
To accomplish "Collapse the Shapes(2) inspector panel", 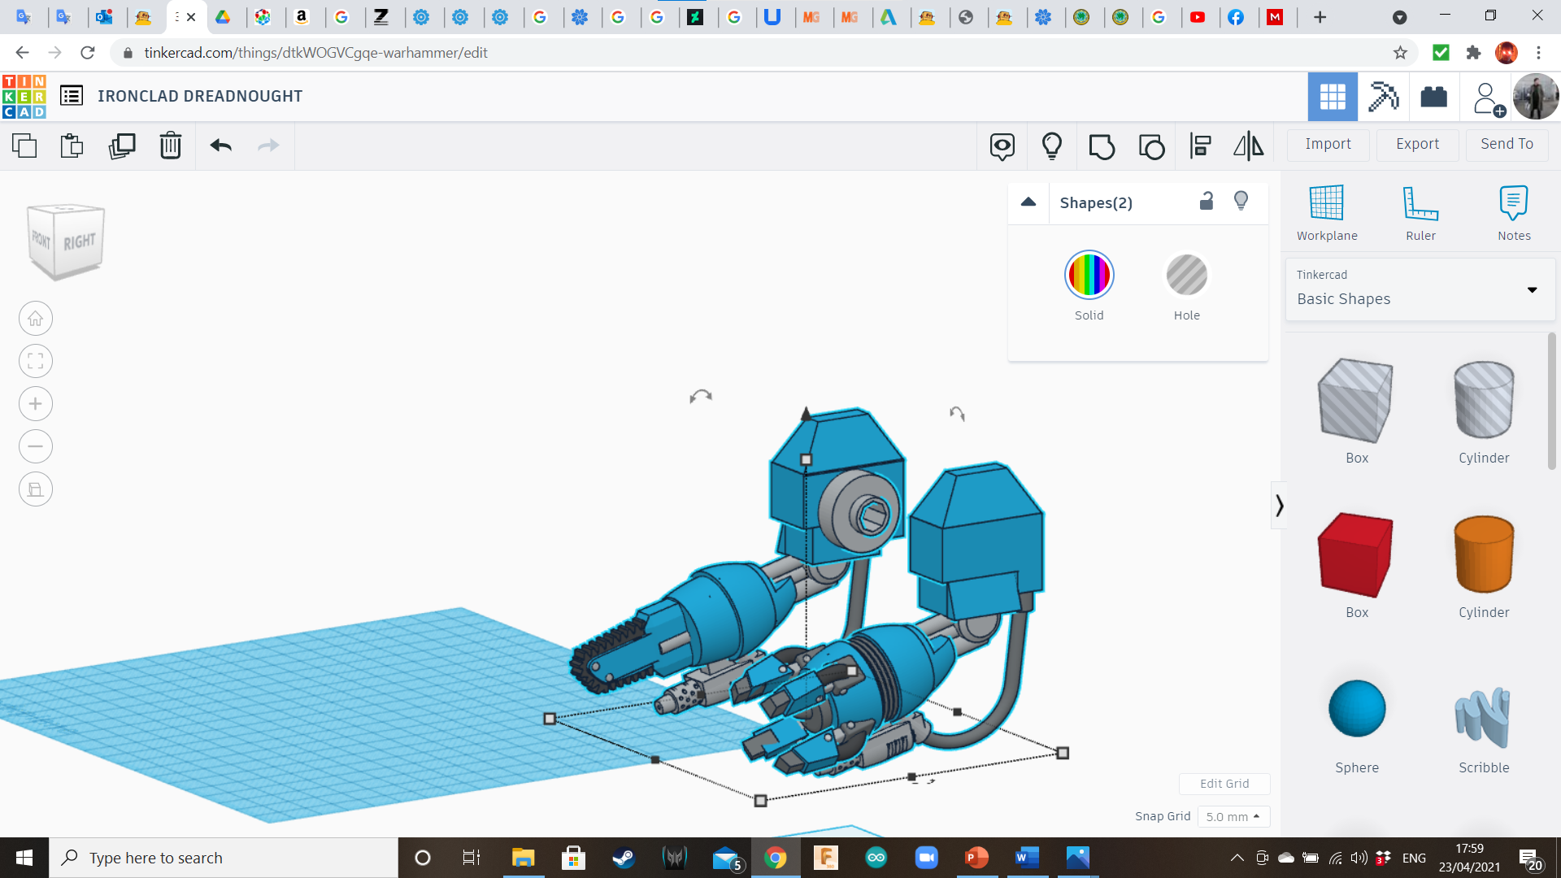I will tap(1028, 202).
